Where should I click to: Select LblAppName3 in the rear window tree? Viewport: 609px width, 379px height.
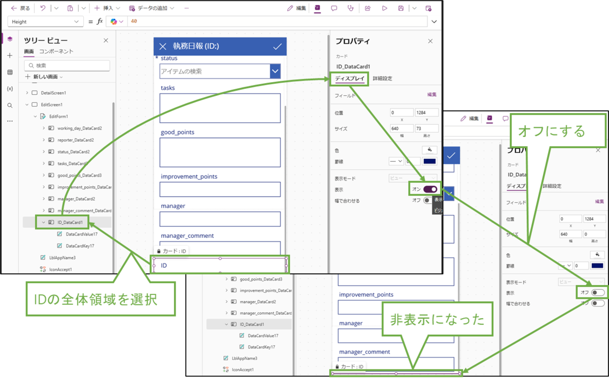pyautogui.click(x=245, y=358)
